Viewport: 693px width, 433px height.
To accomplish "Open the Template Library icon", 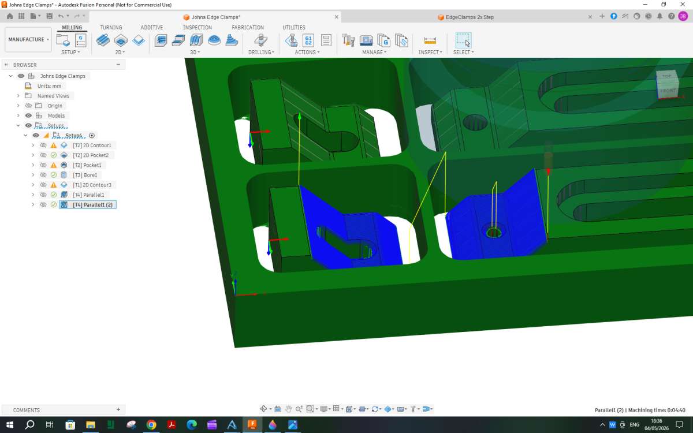I will [x=402, y=40].
